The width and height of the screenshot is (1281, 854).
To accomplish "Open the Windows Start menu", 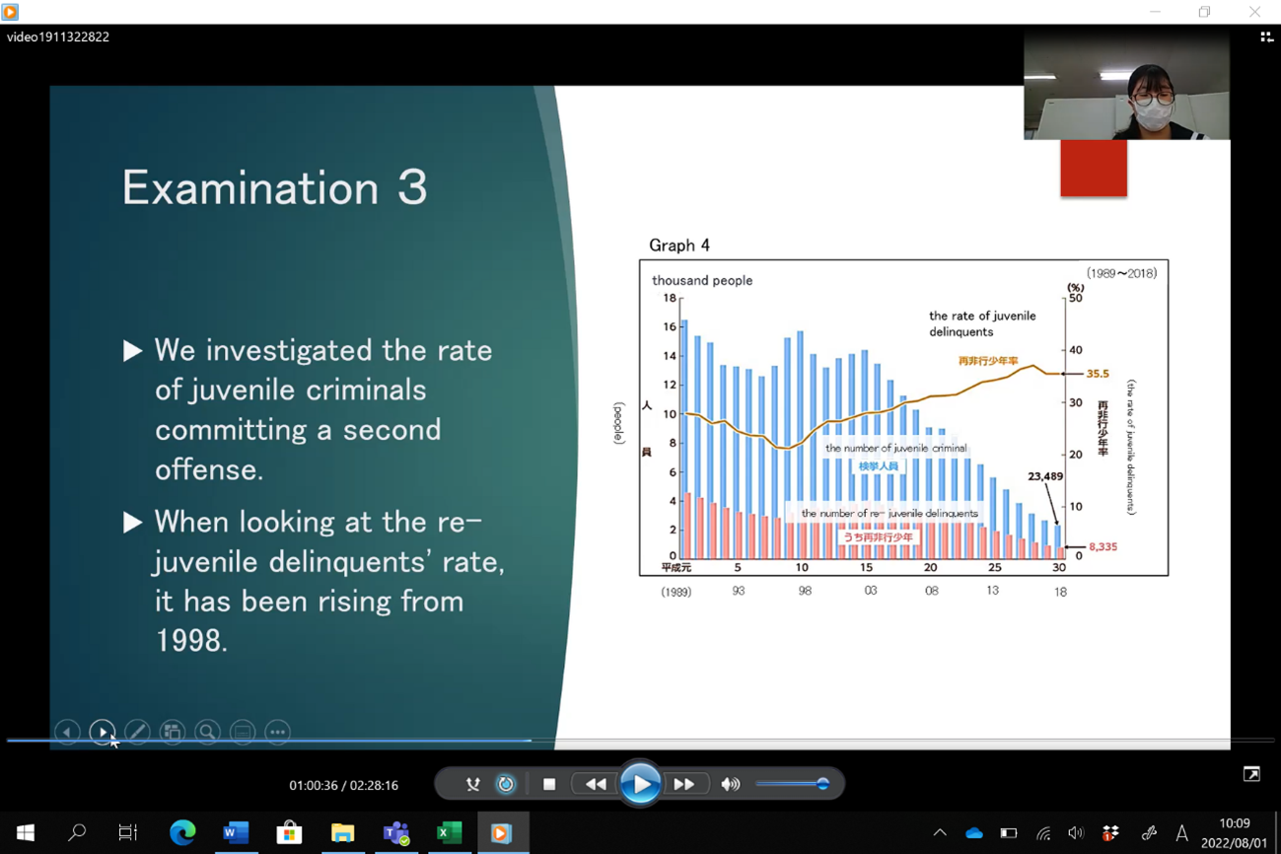I will pos(26,832).
